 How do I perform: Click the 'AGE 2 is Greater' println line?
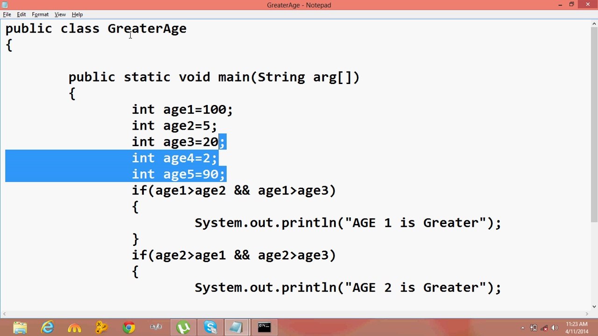click(348, 288)
